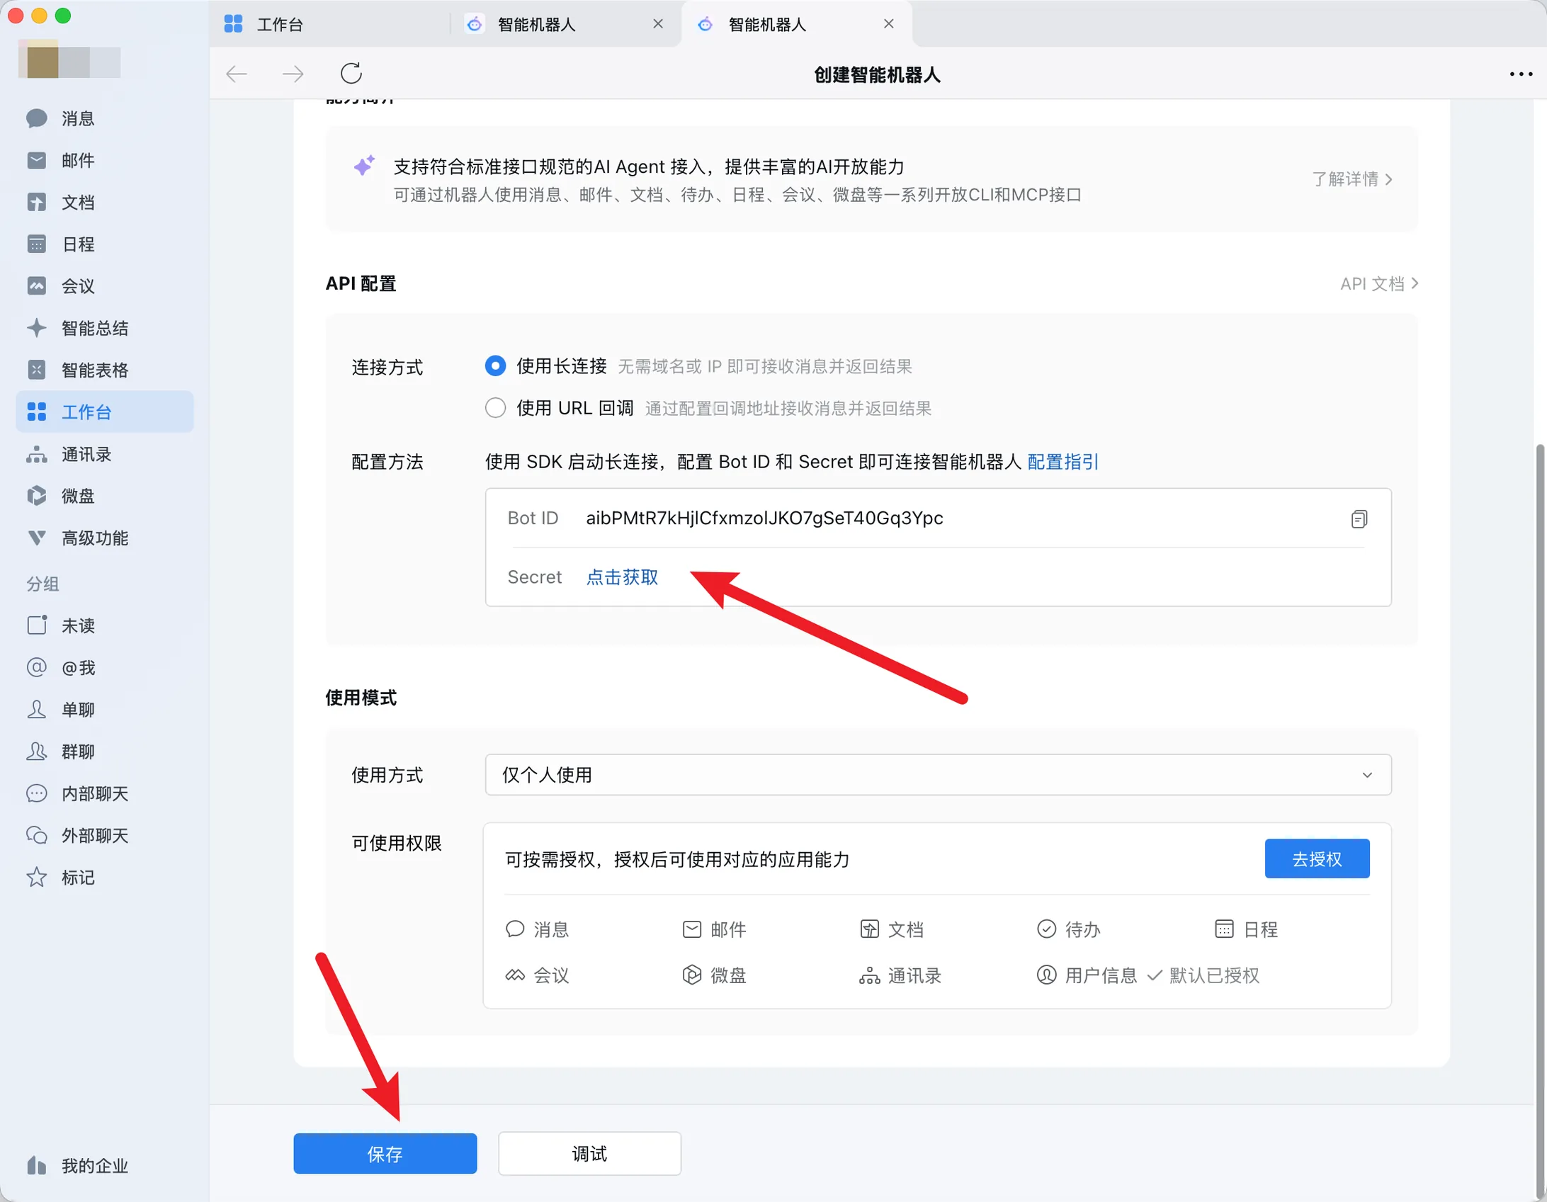
Task: Open 通讯录 contacts in the sidebar
Action: (x=104, y=454)
